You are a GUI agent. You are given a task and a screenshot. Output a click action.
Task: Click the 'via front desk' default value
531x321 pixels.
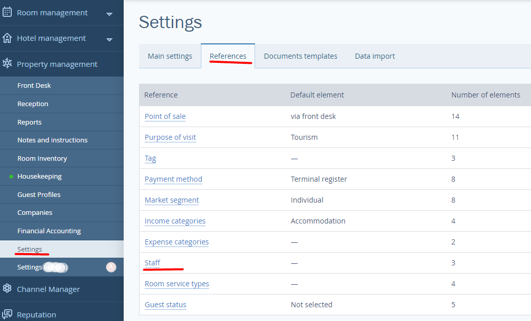(x=313, y=116)
